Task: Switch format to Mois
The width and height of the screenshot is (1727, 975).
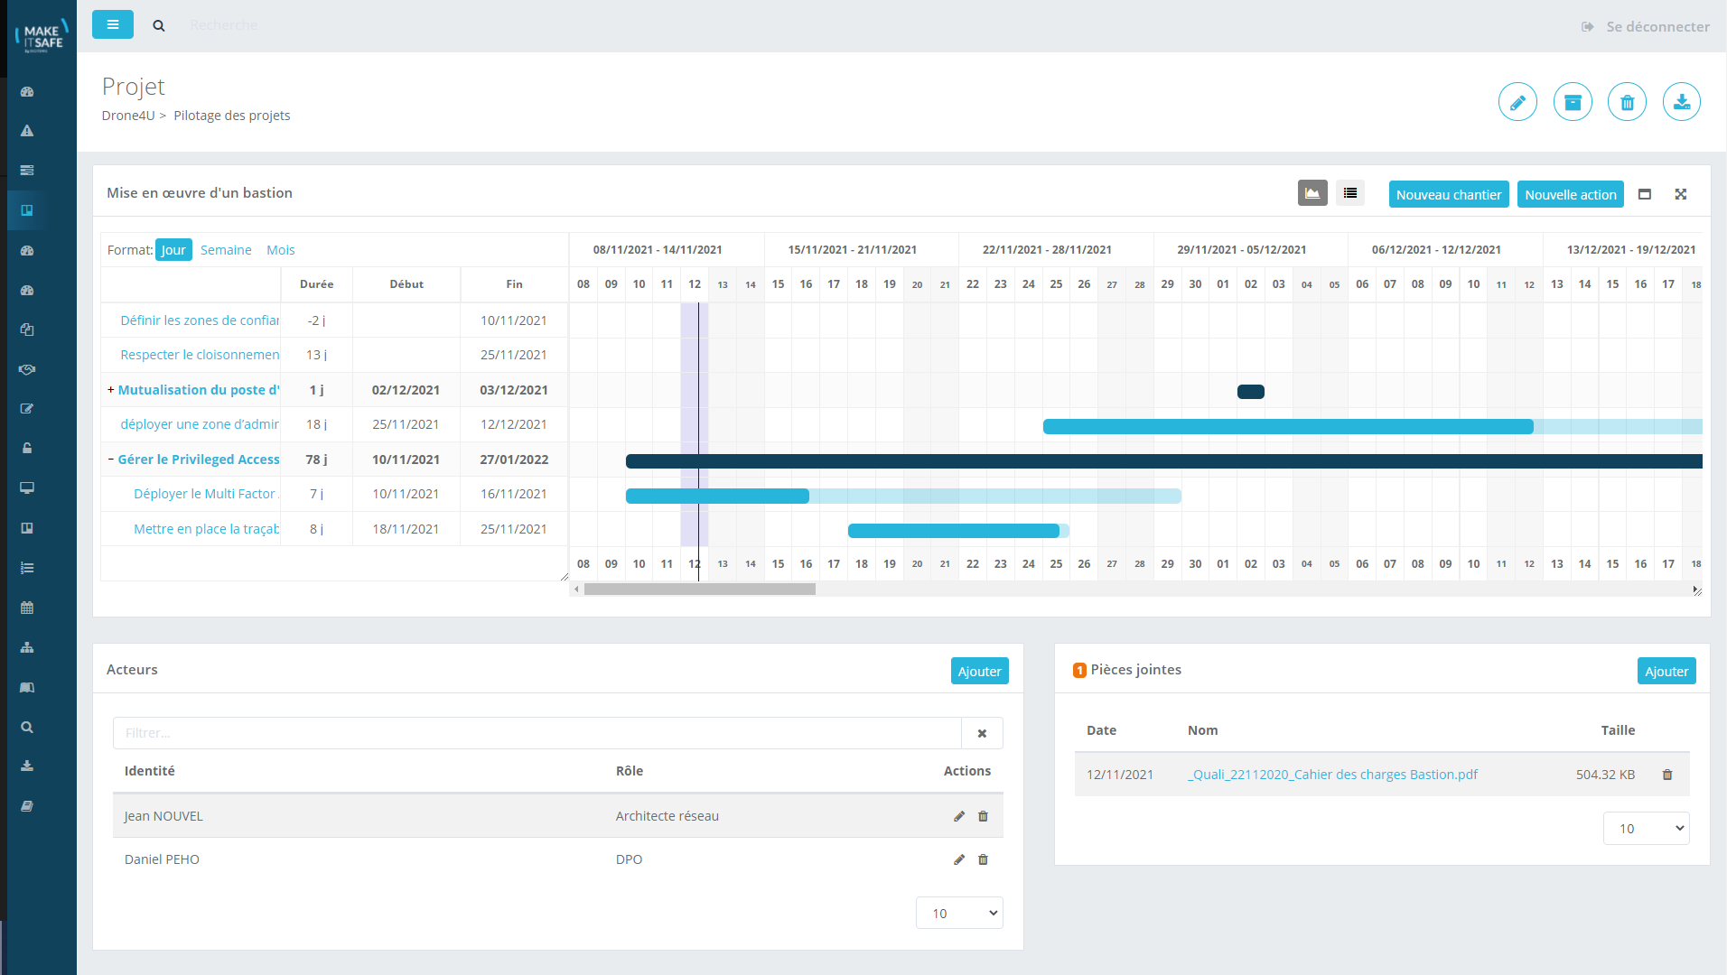Action: pos(281,250)
